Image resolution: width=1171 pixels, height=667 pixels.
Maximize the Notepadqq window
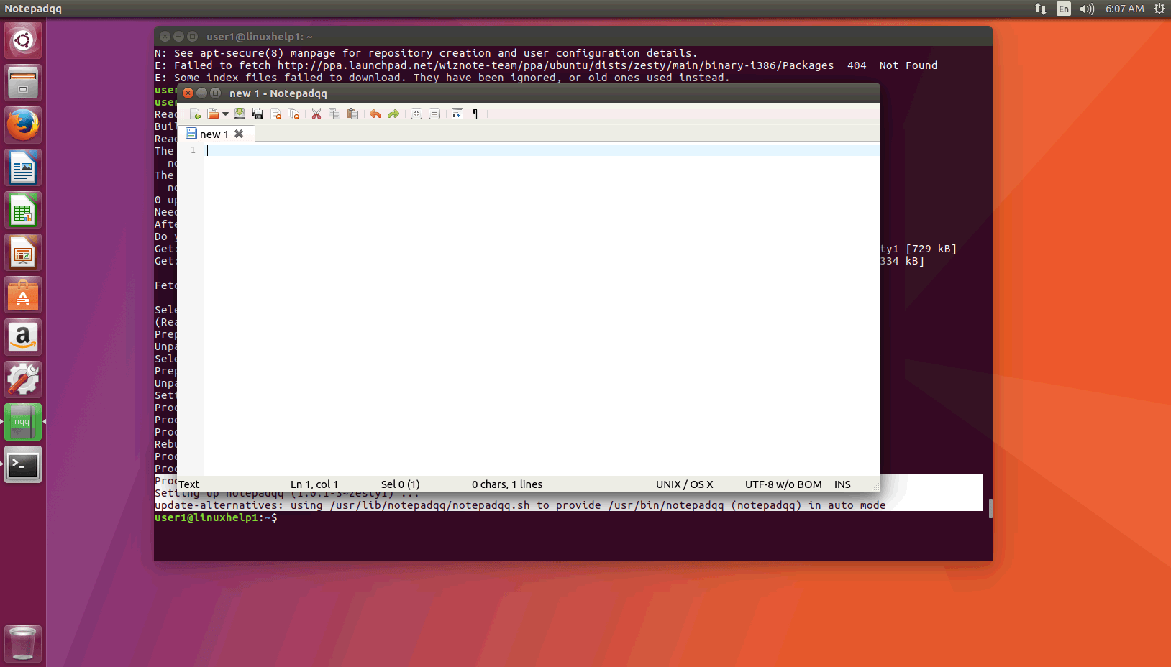point(215,93)
